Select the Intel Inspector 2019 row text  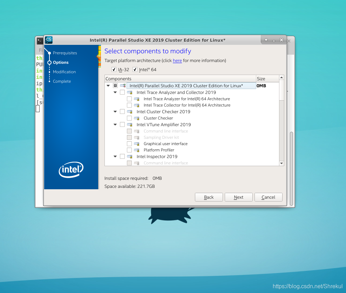tap(157, 157)
